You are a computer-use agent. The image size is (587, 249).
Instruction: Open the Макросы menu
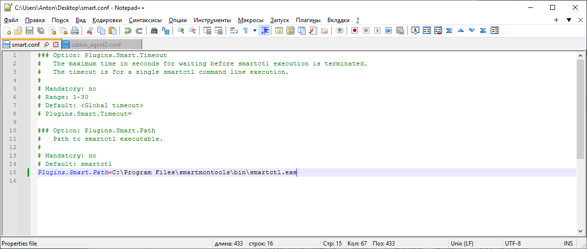coord(250,20)
